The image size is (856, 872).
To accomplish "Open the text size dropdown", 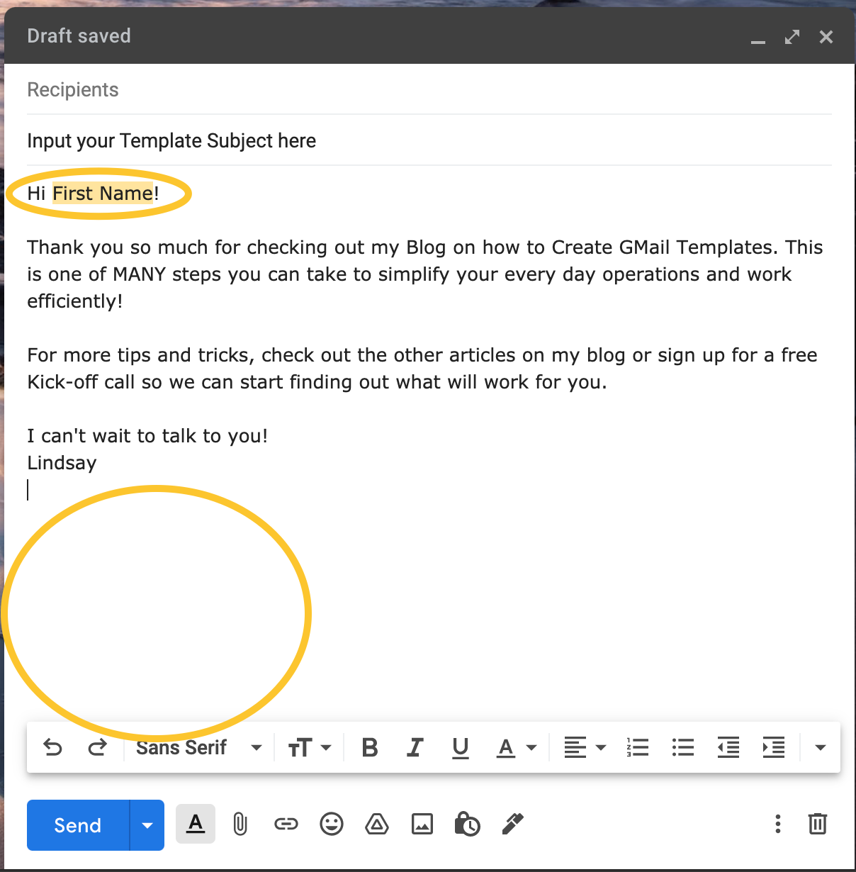I will (x=308, y=747).
